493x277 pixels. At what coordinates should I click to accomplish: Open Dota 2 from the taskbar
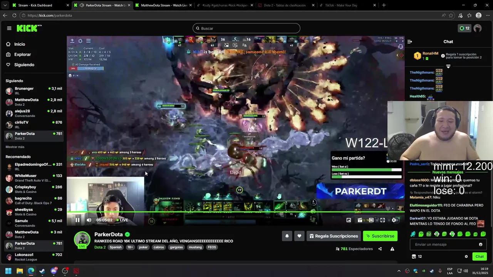click(76, 271)
